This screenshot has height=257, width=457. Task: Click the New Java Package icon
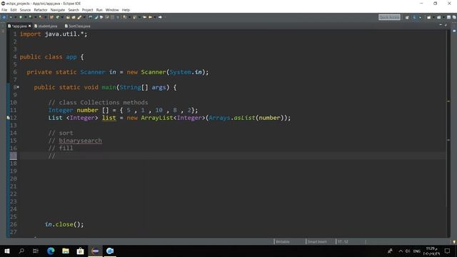click(51, 17)
